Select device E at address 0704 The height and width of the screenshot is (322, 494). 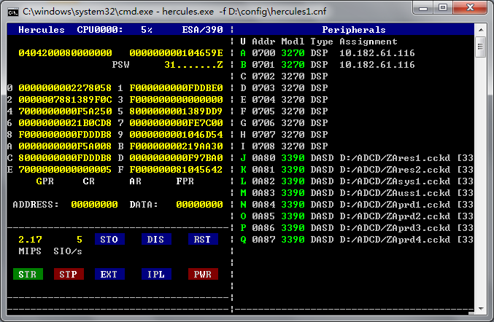pos(284,100)
